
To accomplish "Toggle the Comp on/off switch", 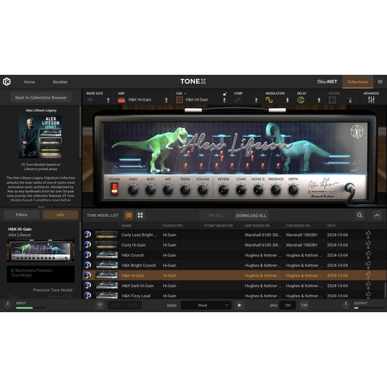I will pyautogui.click(x=256, y=100).
